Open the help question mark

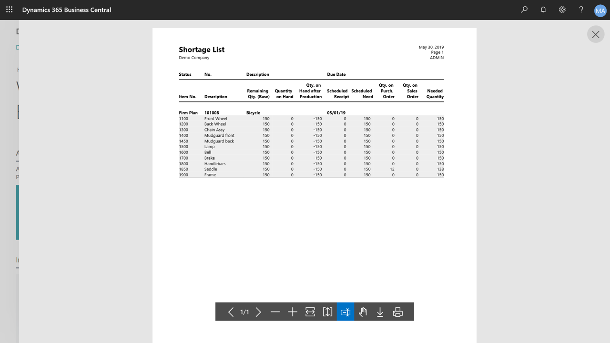581,10
